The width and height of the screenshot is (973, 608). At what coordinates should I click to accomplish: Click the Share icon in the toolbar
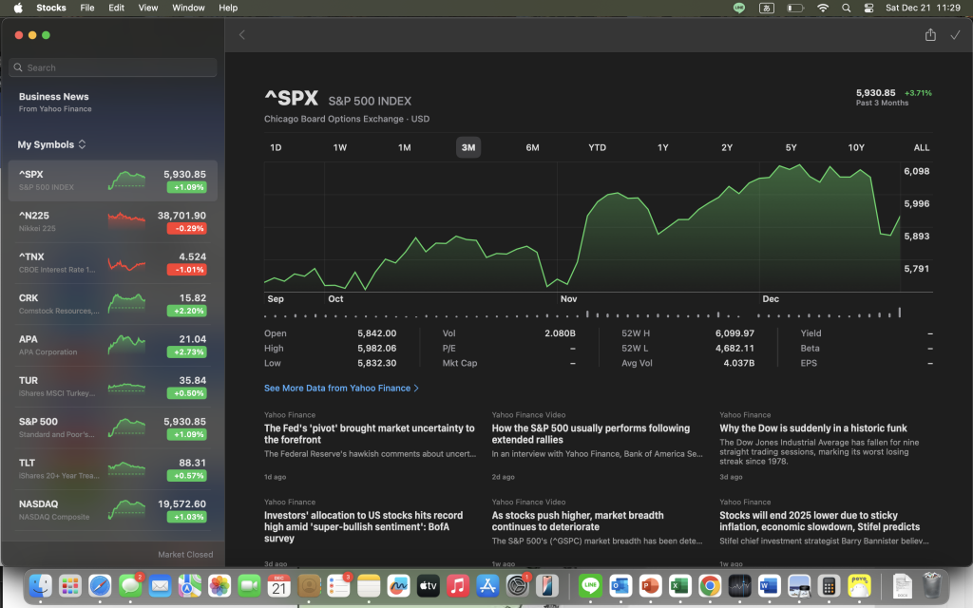pos(930,35)
